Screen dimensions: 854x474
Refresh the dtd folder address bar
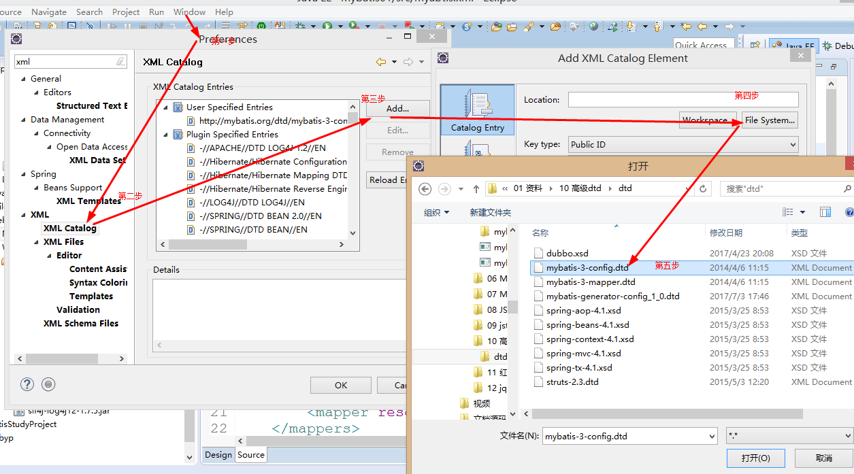703,188
